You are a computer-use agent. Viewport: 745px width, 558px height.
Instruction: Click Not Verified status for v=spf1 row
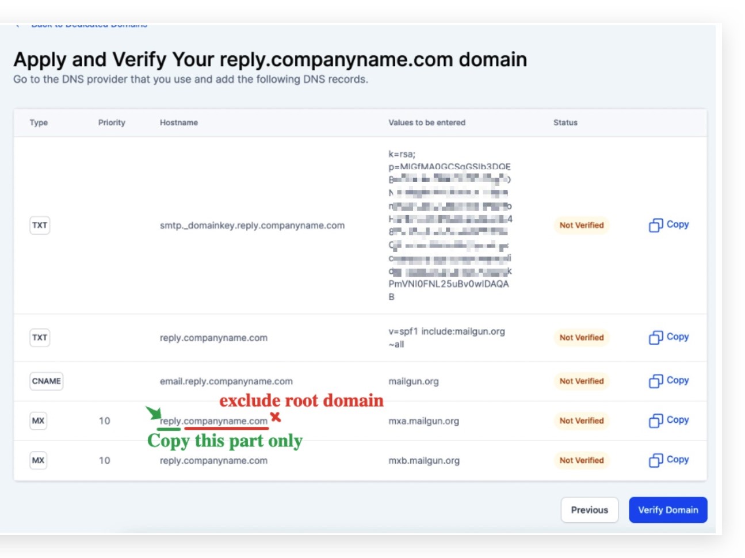(x=582, y=337)
